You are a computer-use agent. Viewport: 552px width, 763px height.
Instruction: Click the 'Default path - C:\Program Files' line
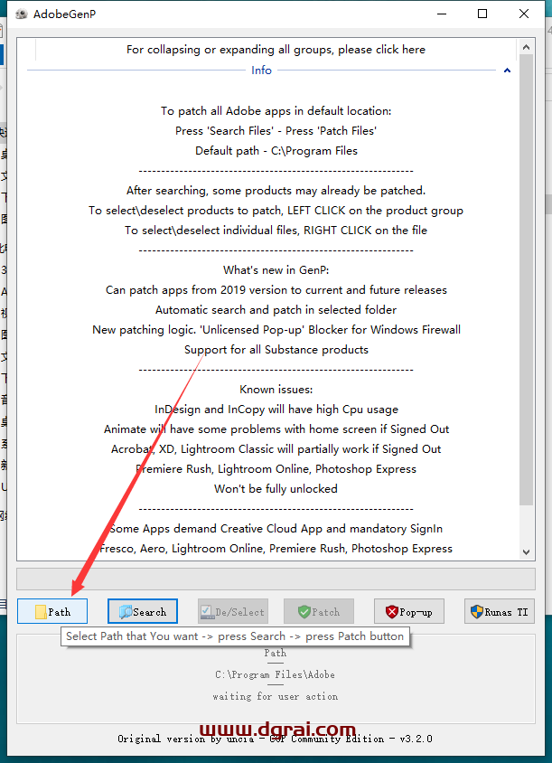276,151
